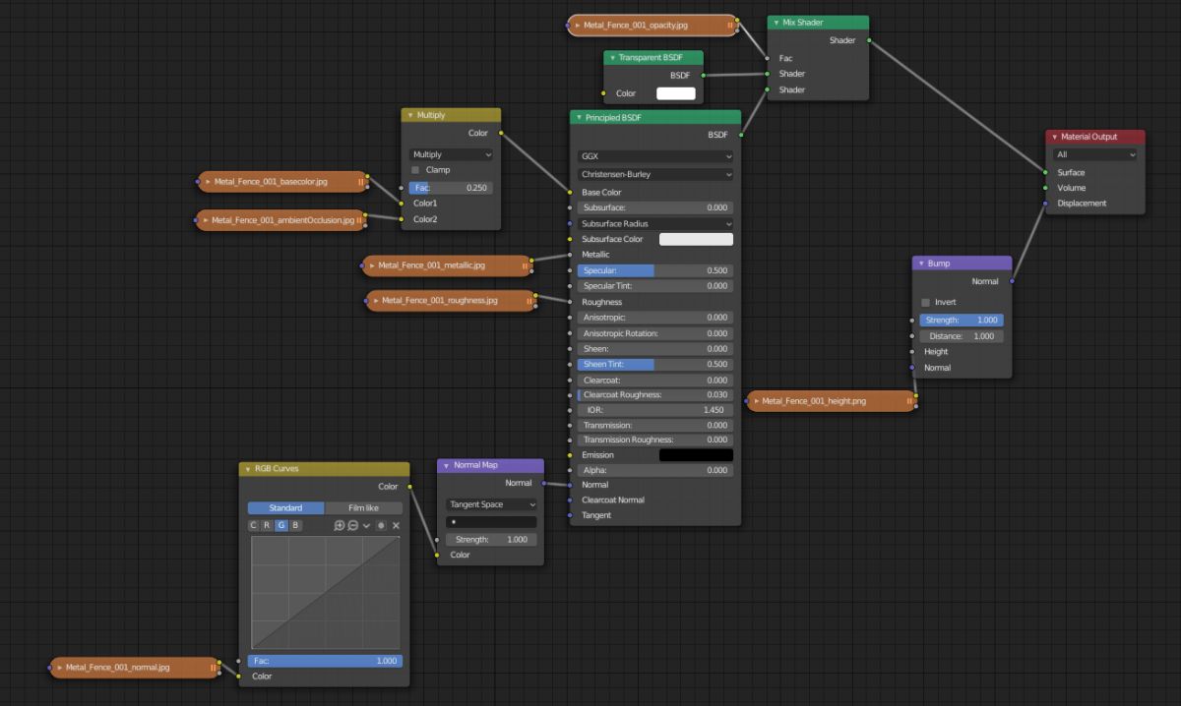This screenshot has width=1181, height=706.
Task: Reset the curve with the X icon
Action: click(x=396, y=525)
